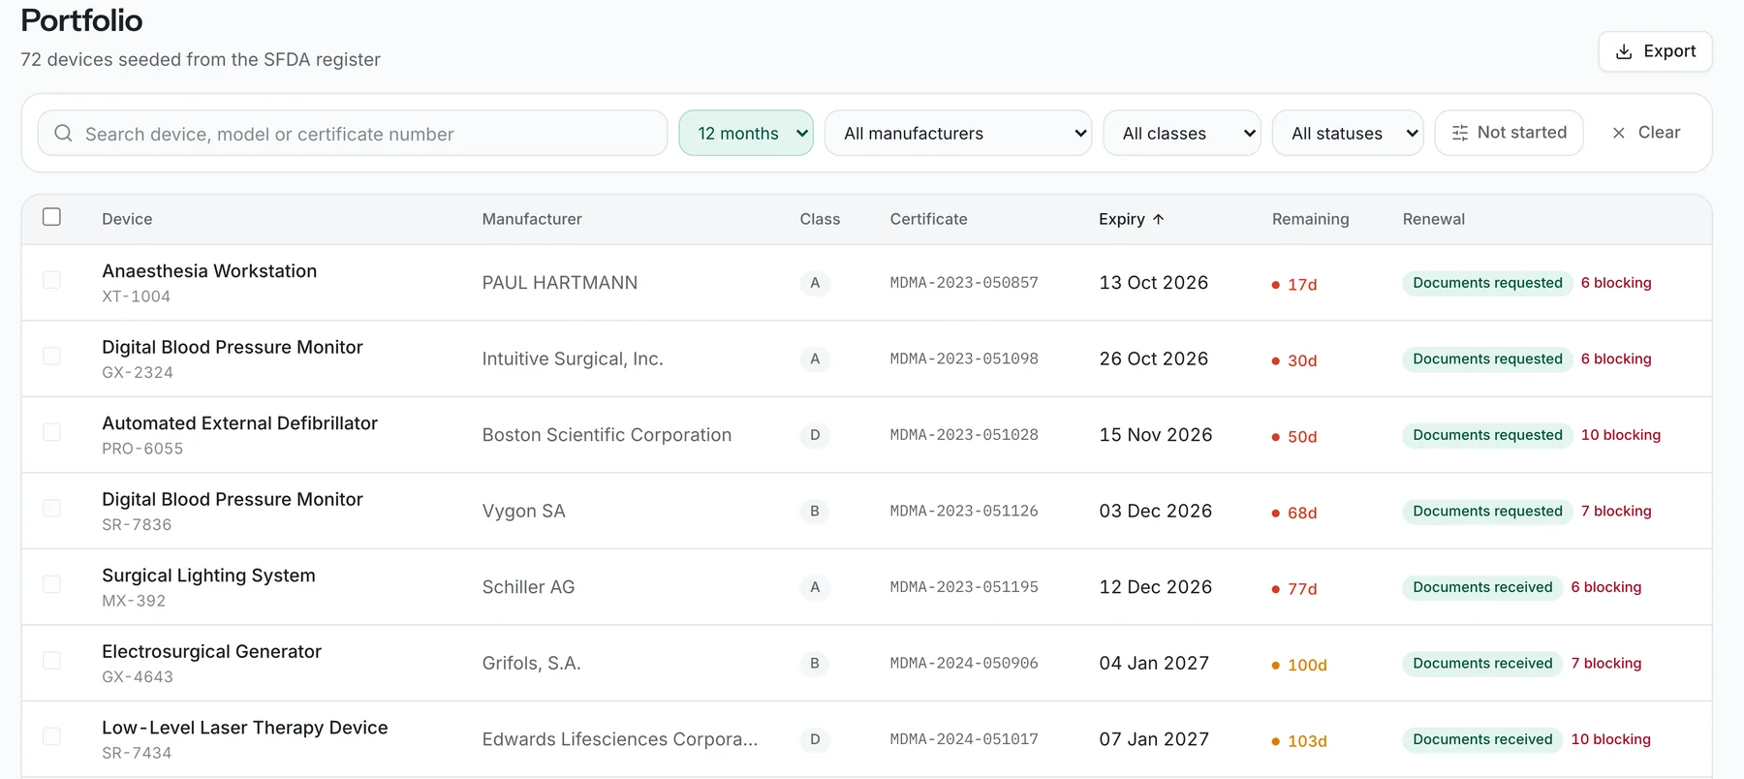Sort by the Device column header
This screenshot has width=1744, height=779.
pyautogui.click(x=127, y=219)
